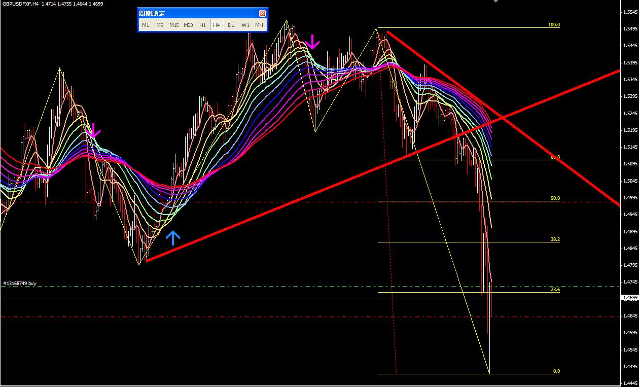Choose the MN monthly timeframe
The height and width of the screenshot is (387, 639).
(x=259, y=25)
